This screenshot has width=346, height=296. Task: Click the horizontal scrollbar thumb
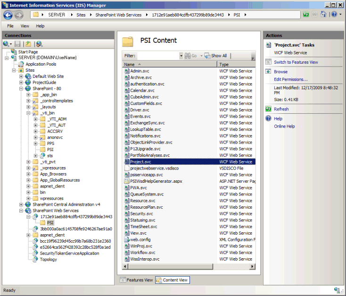tap(170, 266)
